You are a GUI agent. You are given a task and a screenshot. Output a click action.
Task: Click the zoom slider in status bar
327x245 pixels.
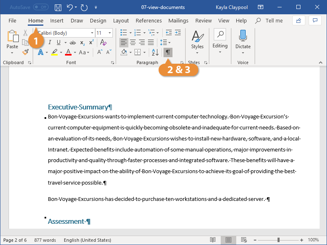(x=278, y=240)
